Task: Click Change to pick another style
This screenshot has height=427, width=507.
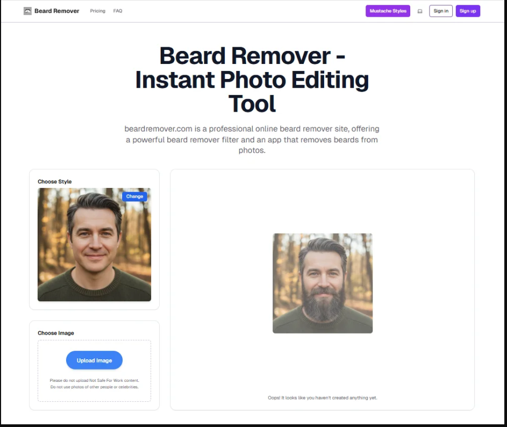Action: (x=134, y=197)
